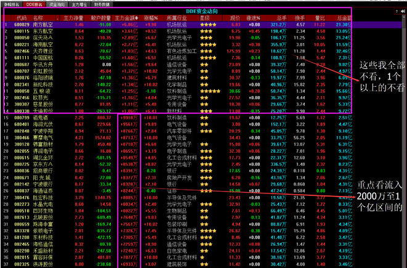Sort by the 代码 column header
This screenshot has width=407, height=268.
(x=22, y=18)
